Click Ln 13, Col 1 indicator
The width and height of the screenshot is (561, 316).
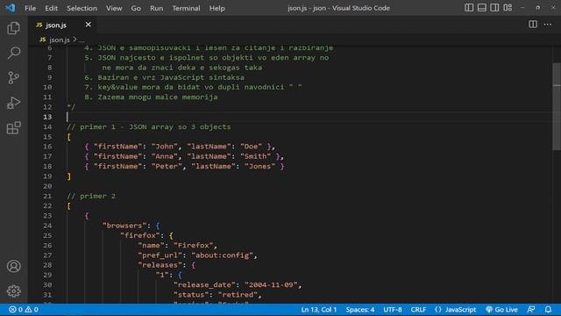tap(318, 309)
